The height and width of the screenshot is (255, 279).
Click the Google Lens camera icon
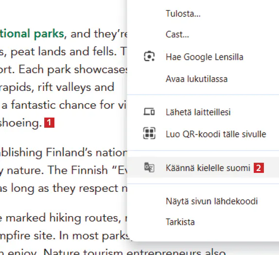coord(149,56)
